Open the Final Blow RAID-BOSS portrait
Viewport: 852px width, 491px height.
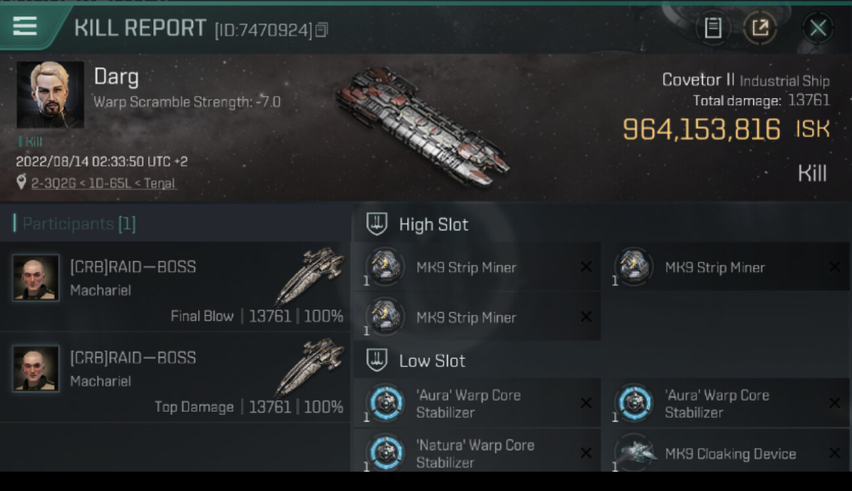coord(36,278)
